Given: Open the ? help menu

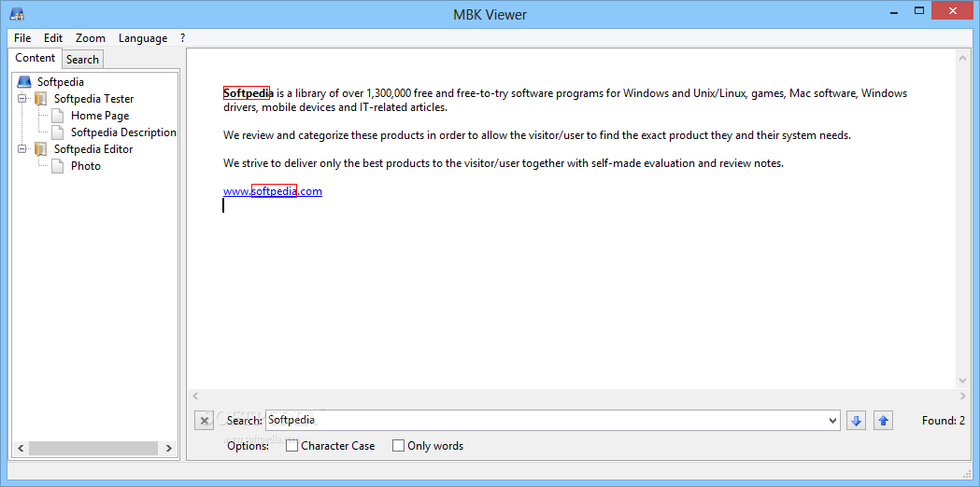Looking at the screenshot, I should coord(182,38).
